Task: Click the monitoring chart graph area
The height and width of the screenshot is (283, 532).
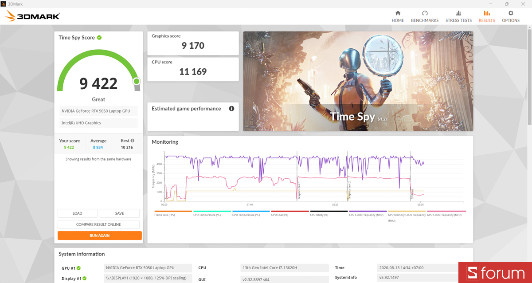Action: pyautogui.click(x=313, y=177)
